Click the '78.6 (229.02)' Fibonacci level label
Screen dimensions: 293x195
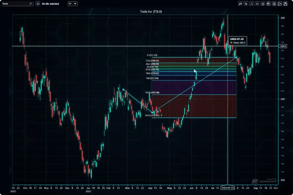(x=152, y=73)
